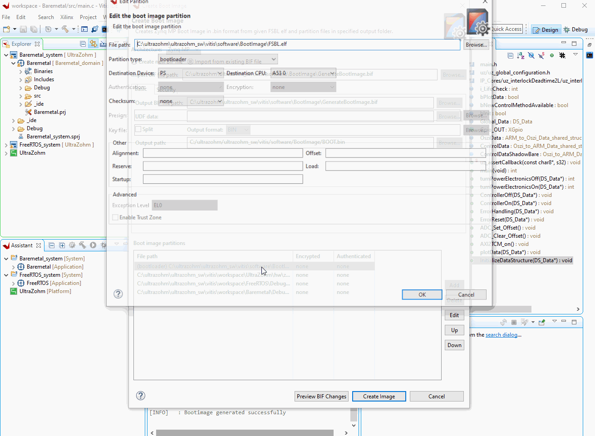The height and width of the screenshot is (436, 595).
Task: Open the Destination CPU dropdown
Action: click(x=303, y=73)
